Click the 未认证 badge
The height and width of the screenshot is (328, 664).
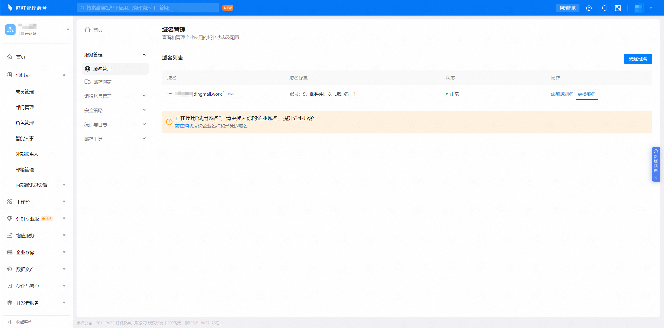tap(29, 33)
